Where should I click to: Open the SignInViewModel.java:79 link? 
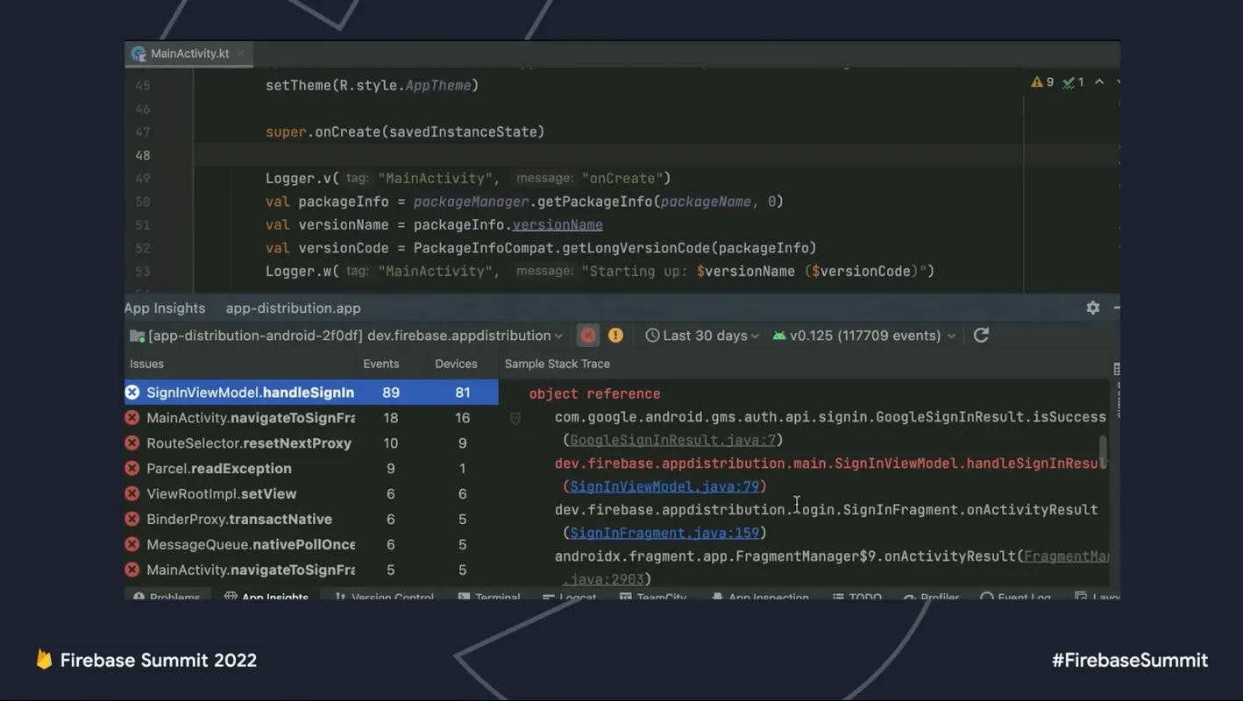[664, 486]
